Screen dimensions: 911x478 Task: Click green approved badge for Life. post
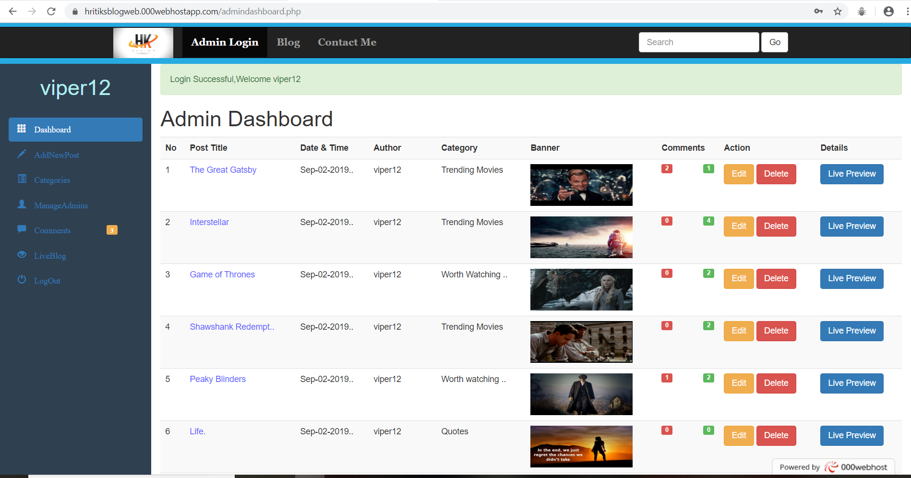pyautogui.click(x=708, y=430)
